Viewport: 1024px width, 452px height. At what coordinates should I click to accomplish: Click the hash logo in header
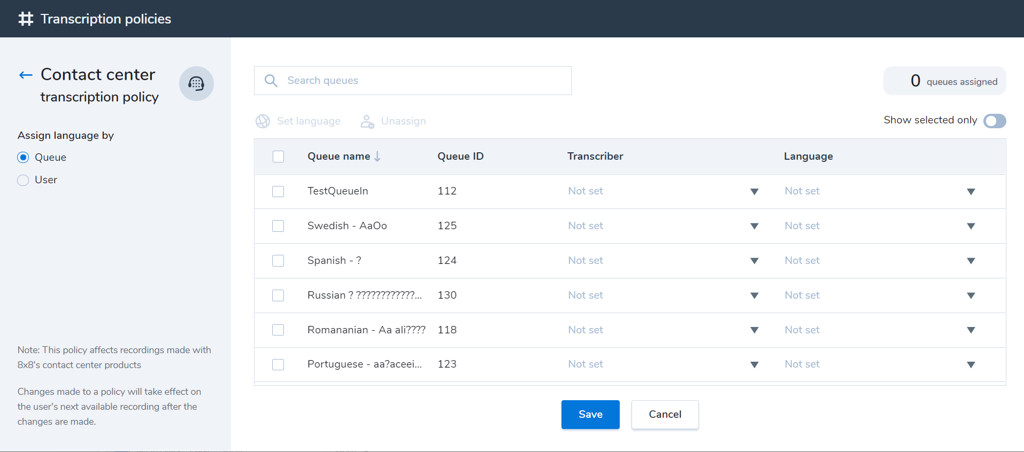pyautogui.click(x=26, y=19)
